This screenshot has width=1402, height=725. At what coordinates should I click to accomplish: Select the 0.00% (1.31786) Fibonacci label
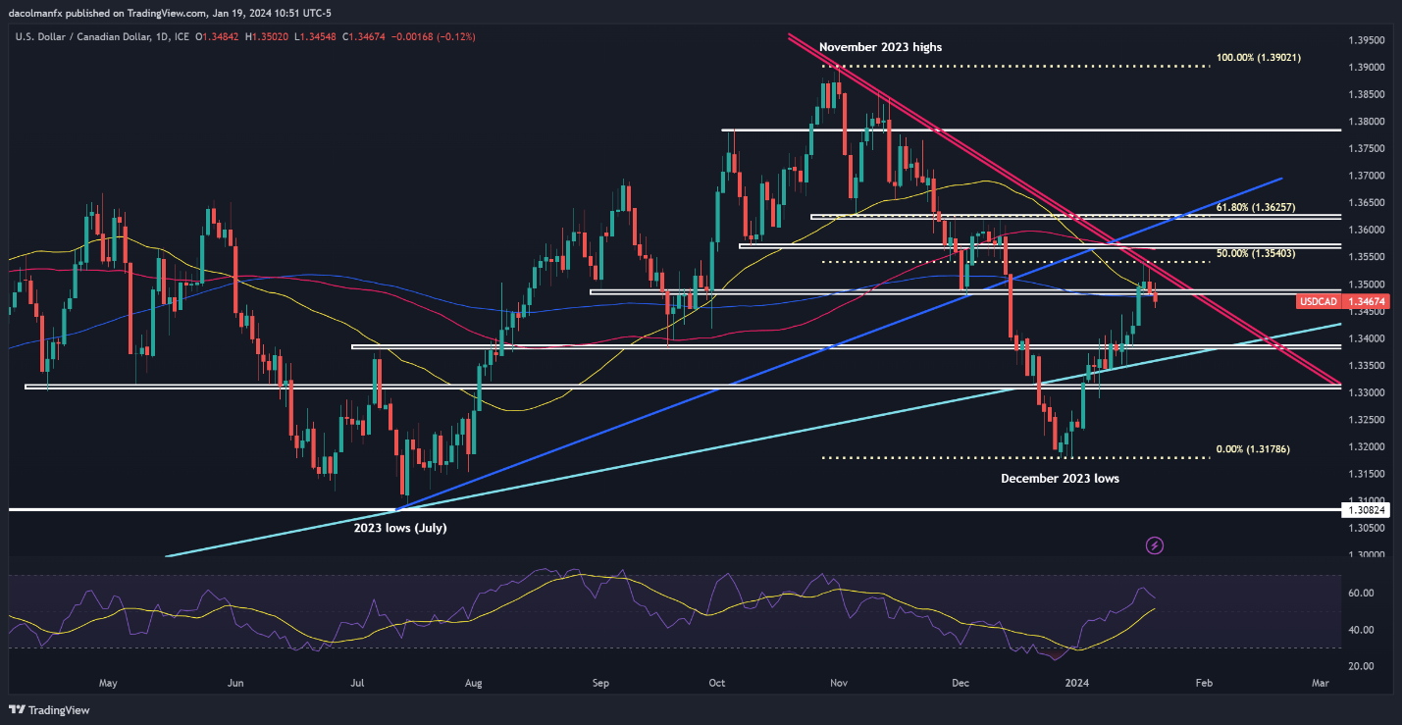tap(1253, 449)
